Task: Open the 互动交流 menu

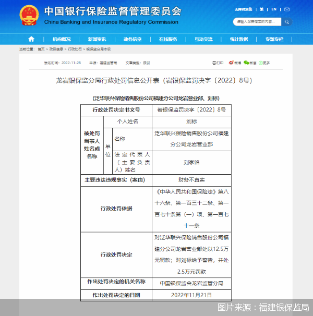Action: pyautogui.click(x=203, y=39)
